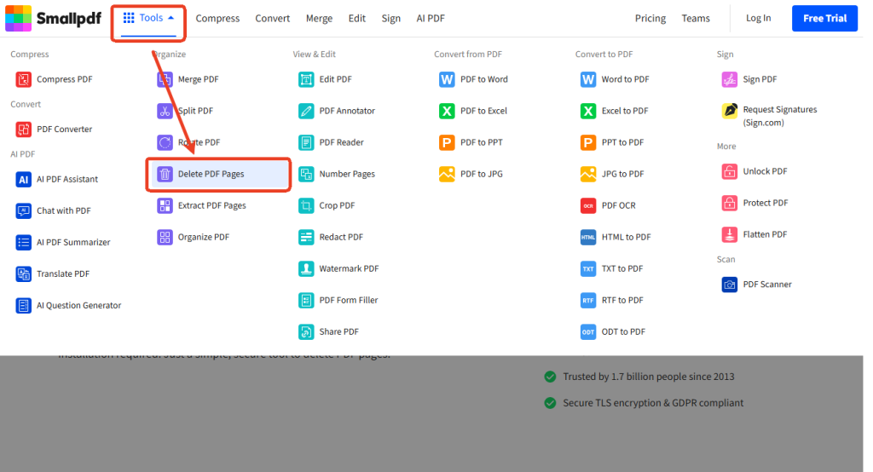873x472 pixels.
Task: Click the Organize PDF icon
Action: pos(165,237)
